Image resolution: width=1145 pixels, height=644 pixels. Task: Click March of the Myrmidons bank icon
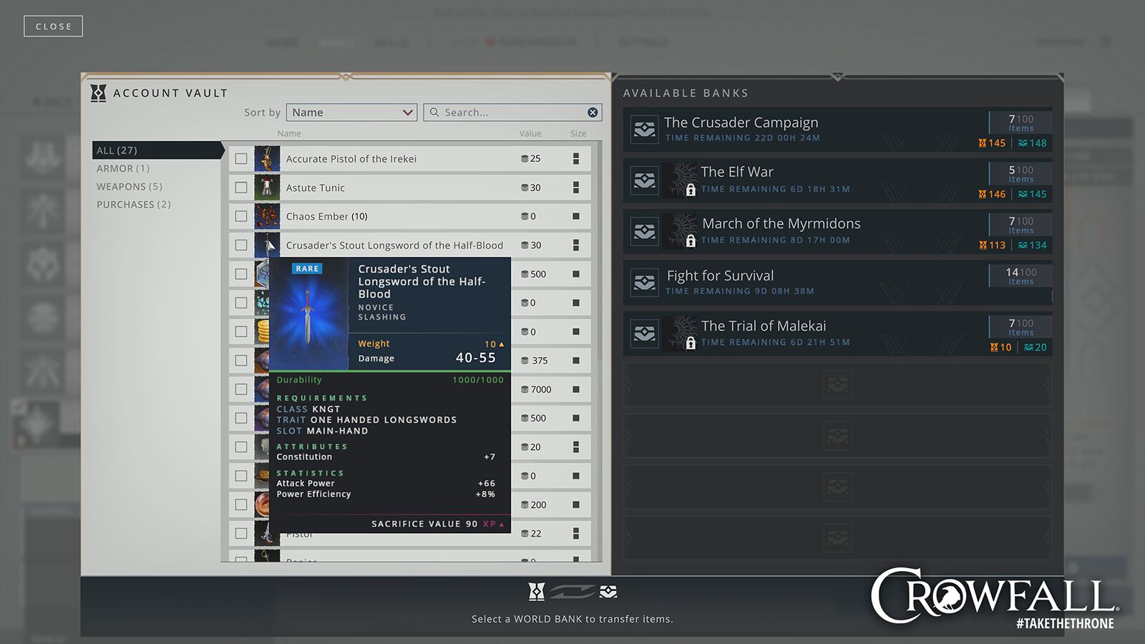point(645,231)
